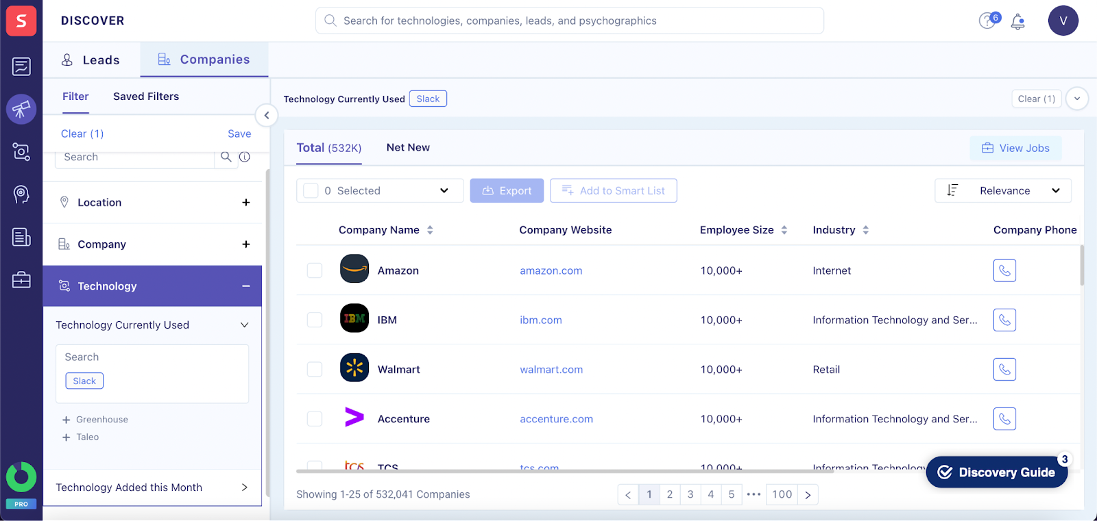Click Walmart's phone icon
Viewport: 1097px width, 521px height.
[1004, 369]
